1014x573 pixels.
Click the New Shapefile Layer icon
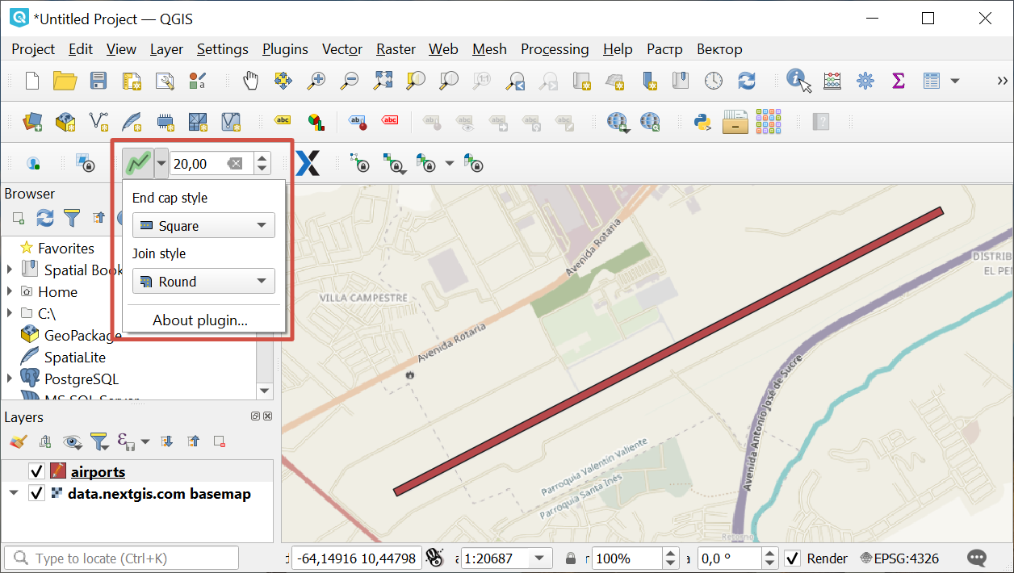[x=98, y=122]
